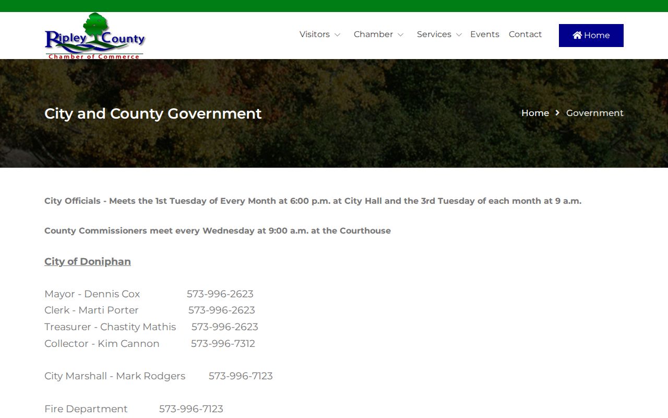The height and width of the screenshot is (418, 668).
Task: Click the house icon on Home button
Action: click(577, 35)
